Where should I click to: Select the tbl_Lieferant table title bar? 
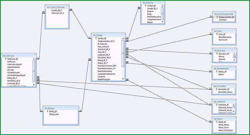(224, 102)
